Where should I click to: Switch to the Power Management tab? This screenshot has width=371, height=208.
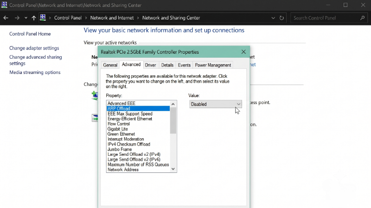coord(213,65)
